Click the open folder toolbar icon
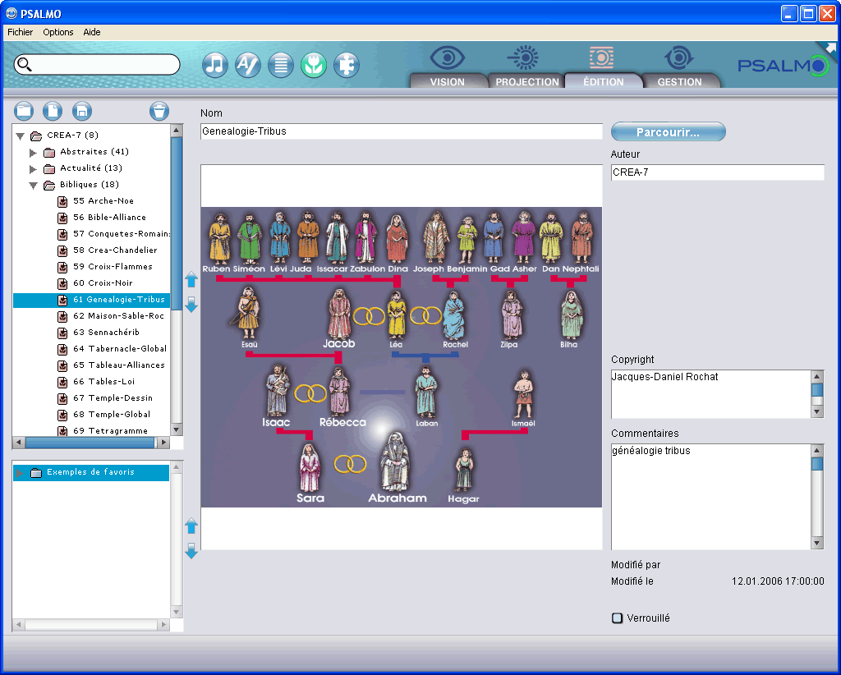Viewport: 841px width, 675px height. click(24, 111)
